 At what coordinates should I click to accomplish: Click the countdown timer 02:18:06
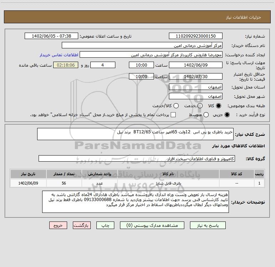66,65
